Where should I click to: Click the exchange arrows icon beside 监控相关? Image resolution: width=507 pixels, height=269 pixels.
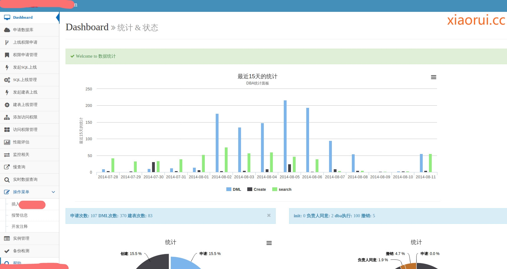click(x=7, y=155)
